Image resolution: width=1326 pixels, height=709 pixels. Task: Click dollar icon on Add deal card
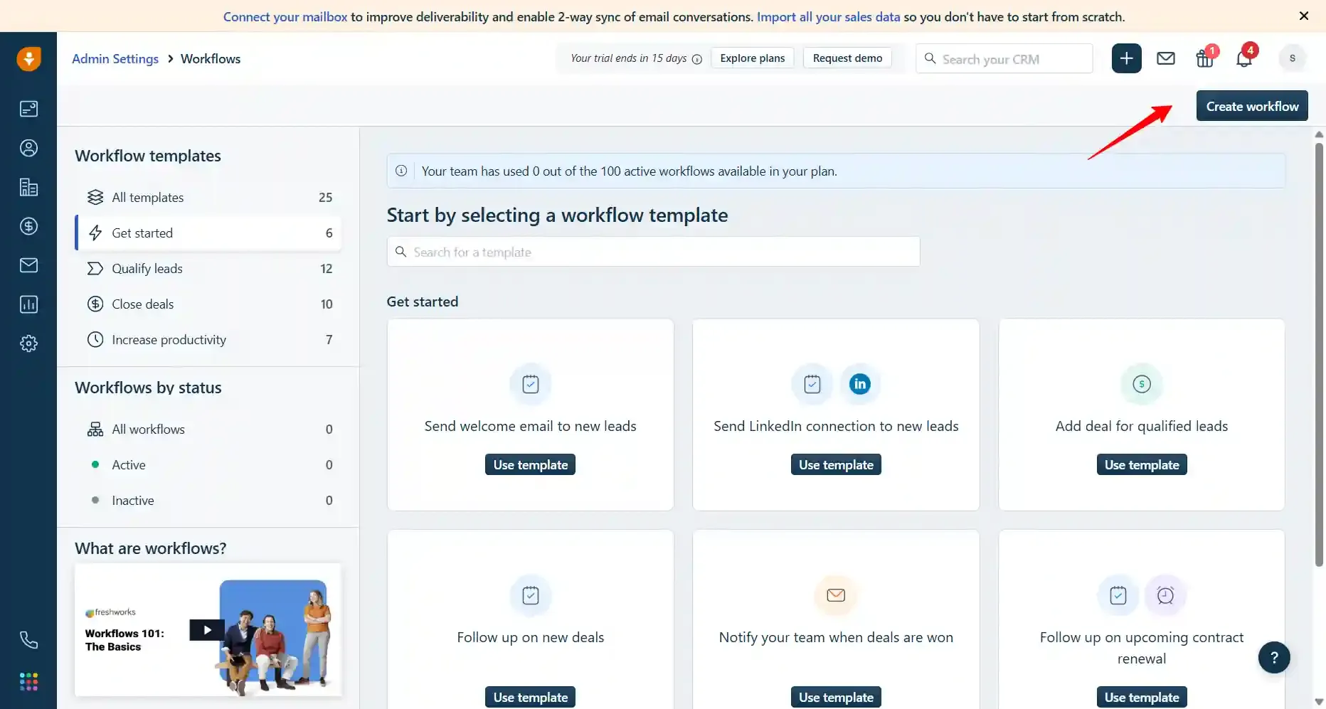[1141, 384]
